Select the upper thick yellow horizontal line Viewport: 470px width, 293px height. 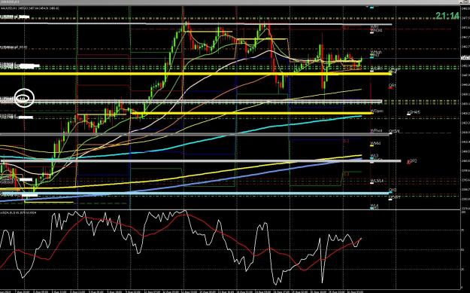click(x=195, y=74)
